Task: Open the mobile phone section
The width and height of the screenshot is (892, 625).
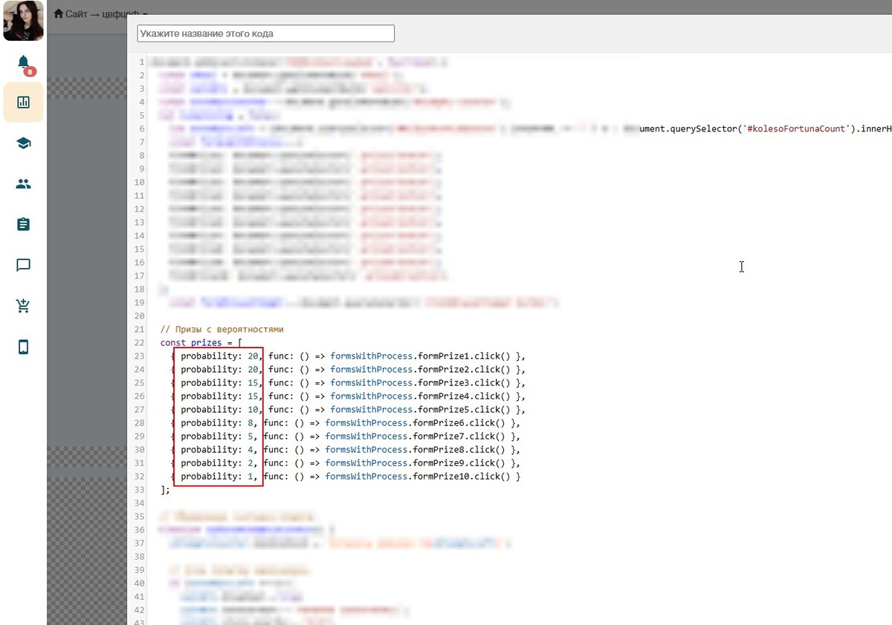Action: (23, 347)
